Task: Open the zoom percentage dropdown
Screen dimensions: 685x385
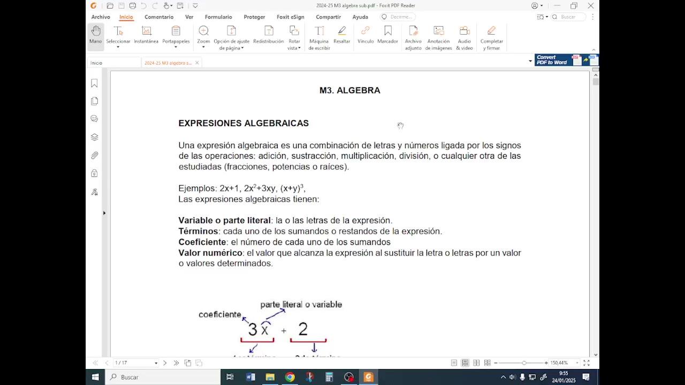Action: coord(577,363)
